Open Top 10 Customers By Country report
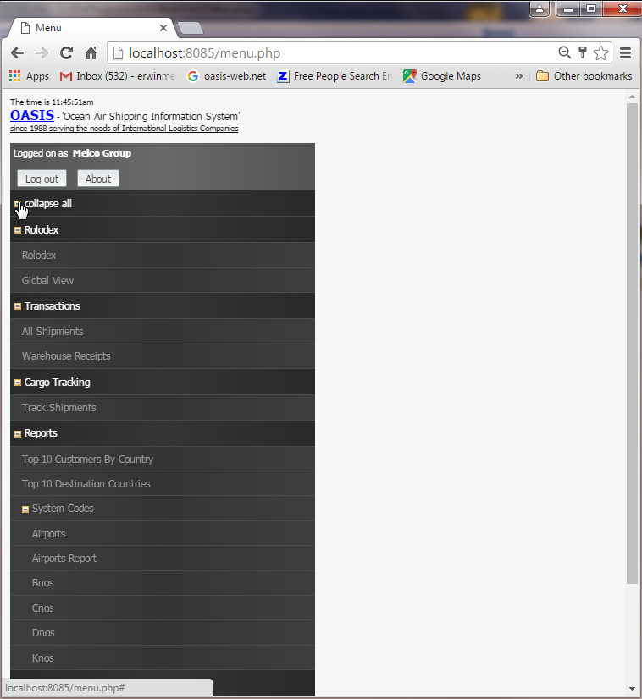This screenshot has height=699, width=642. tap(163, 460)
